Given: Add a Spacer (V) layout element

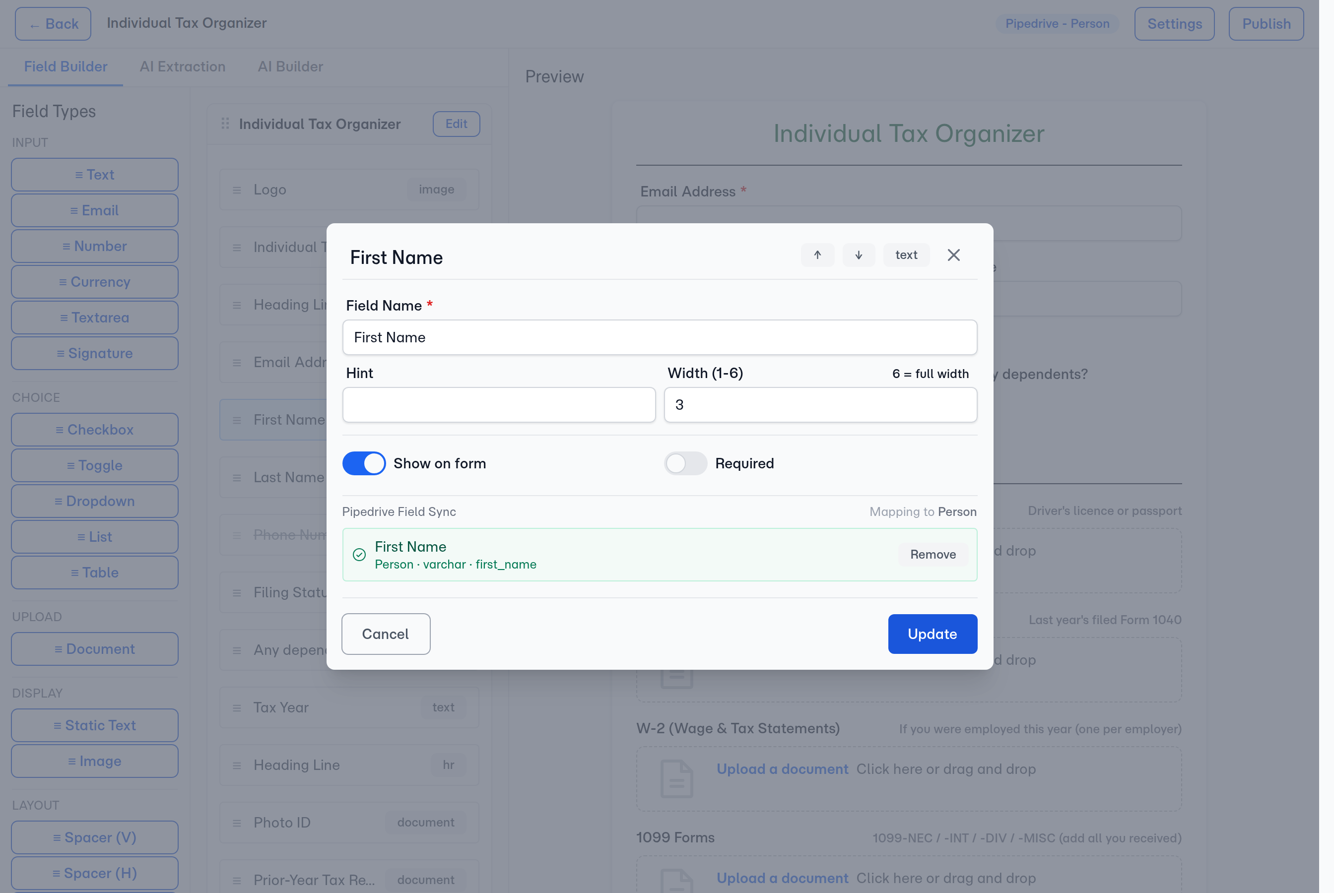Looking at the screenshot, I should click(x=95, y=837).
